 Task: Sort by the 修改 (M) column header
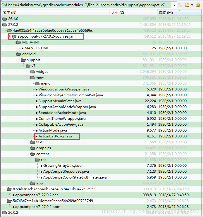click(179, 13)
